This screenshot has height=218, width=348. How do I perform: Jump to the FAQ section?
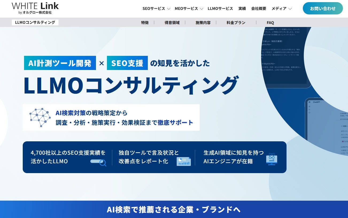click(270, 23)
